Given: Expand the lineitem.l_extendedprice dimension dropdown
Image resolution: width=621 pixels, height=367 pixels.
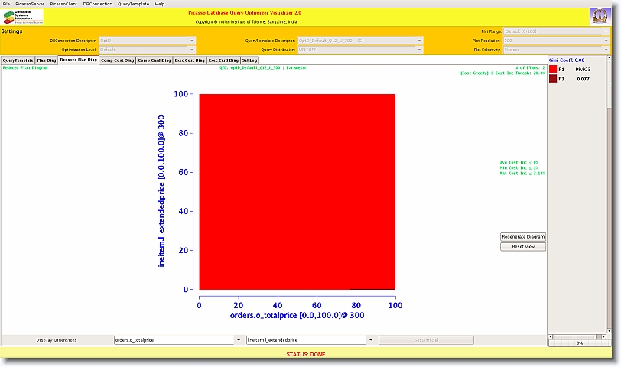Looking at the screenshot, I should click(371, 340).
